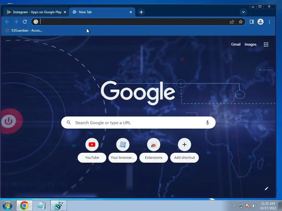Close the Instagram Google Play tab

[x=65, y=12]
